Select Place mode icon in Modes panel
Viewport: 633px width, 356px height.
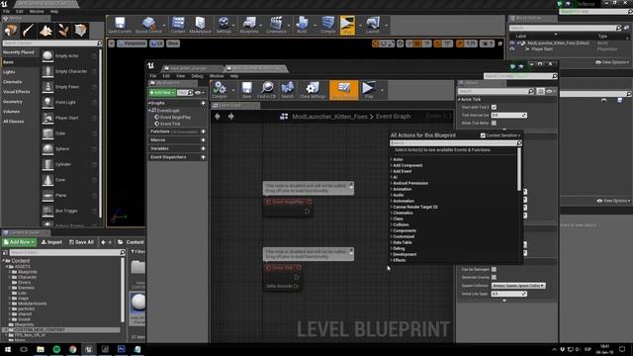11,30
